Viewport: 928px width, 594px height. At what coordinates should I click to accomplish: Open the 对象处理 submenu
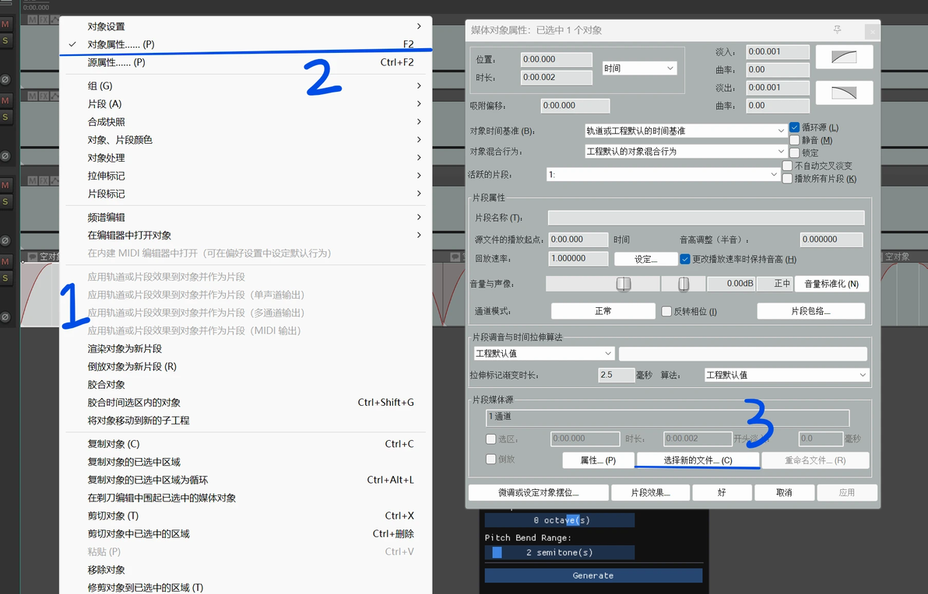[245, 158]
